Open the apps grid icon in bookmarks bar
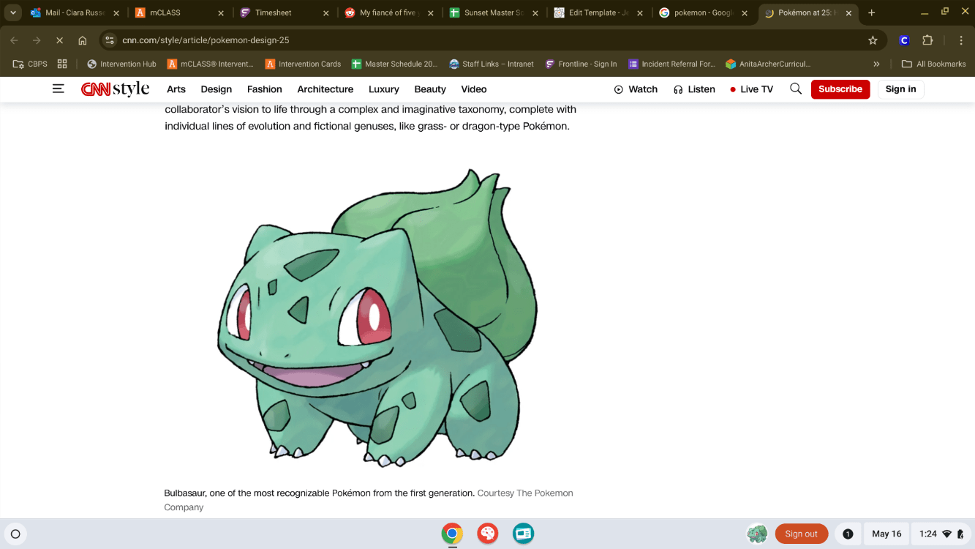Screen dimensions: 975x549 point(62,64)
